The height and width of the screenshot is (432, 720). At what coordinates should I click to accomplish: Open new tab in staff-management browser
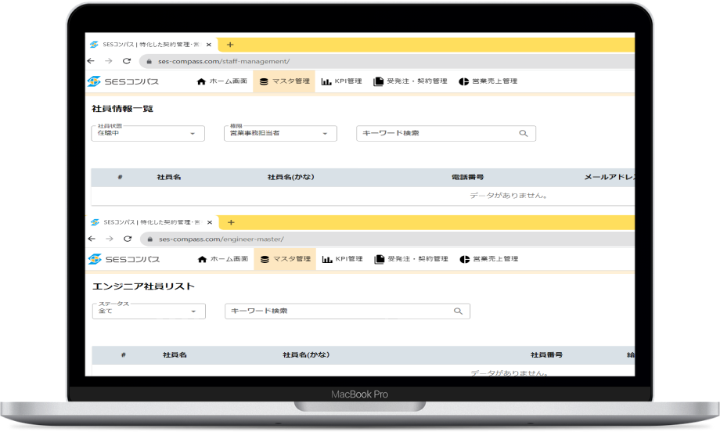tap(230, 45)
